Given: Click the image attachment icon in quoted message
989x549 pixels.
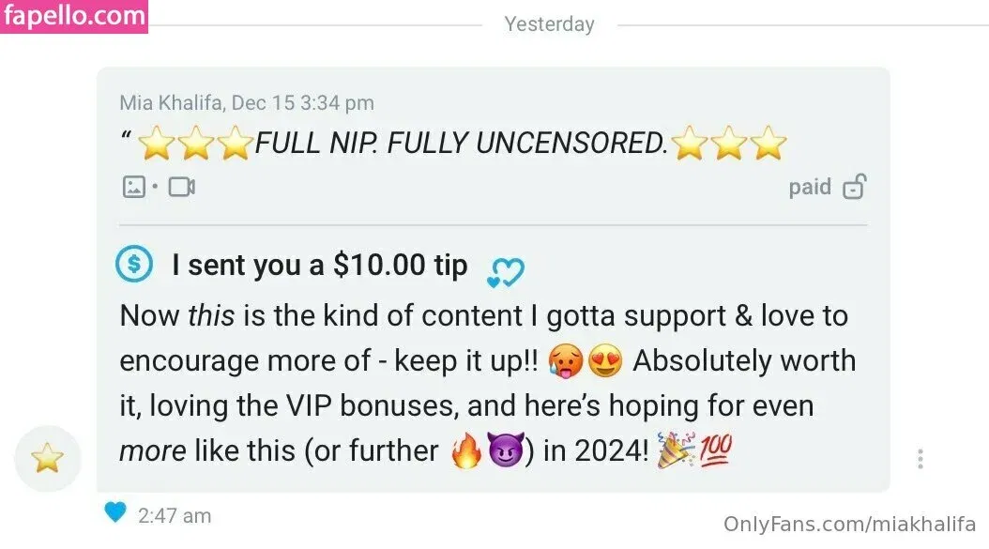Looking at the screenshot, I should coord(134,187).
